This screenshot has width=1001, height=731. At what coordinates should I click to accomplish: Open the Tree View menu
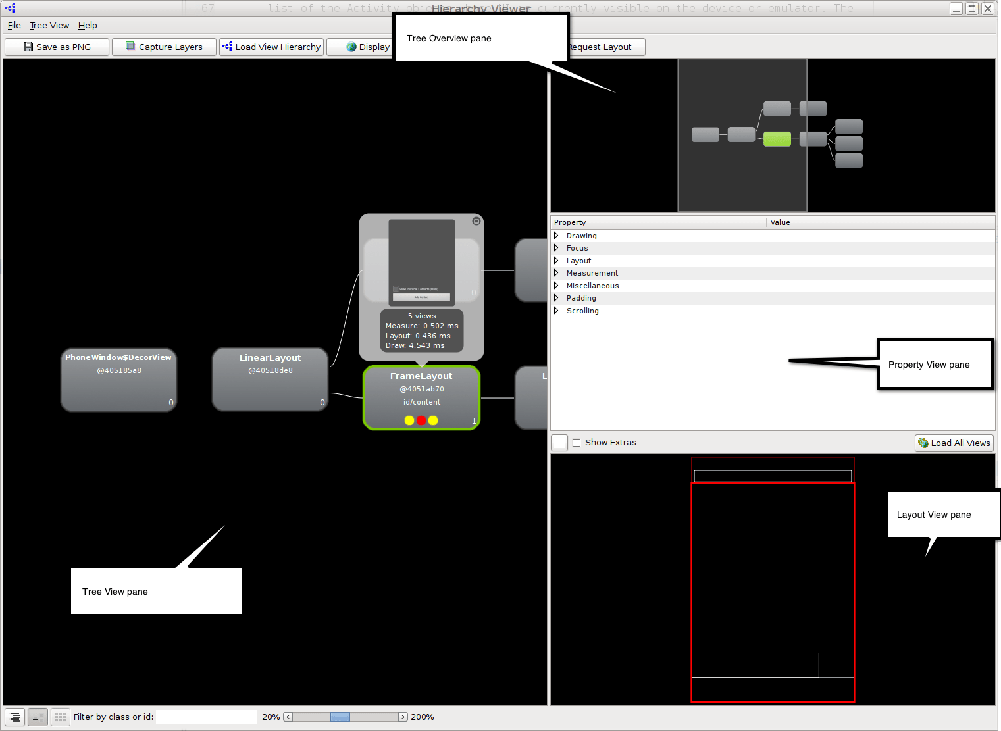(49, 25)
